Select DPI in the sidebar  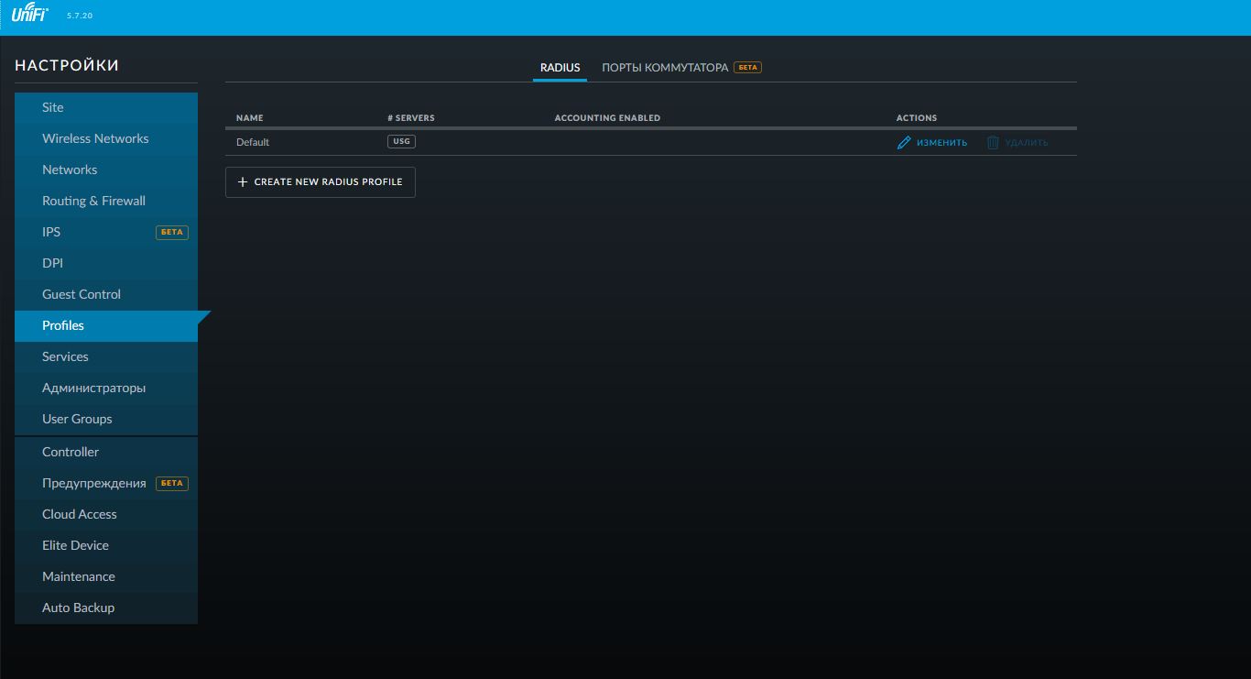[52, 263]
